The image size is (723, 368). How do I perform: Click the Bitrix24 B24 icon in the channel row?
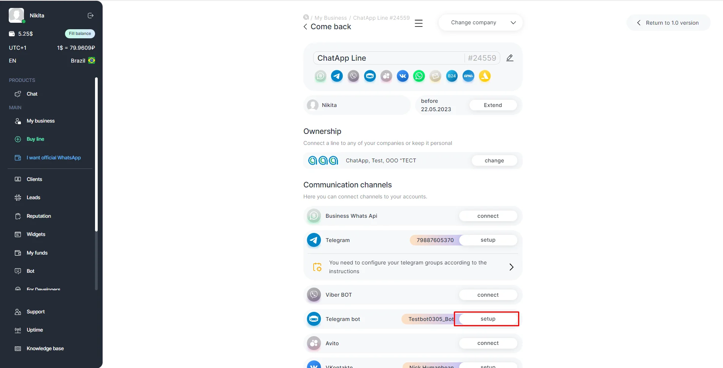pyautogui.click(x=452, y=76)
